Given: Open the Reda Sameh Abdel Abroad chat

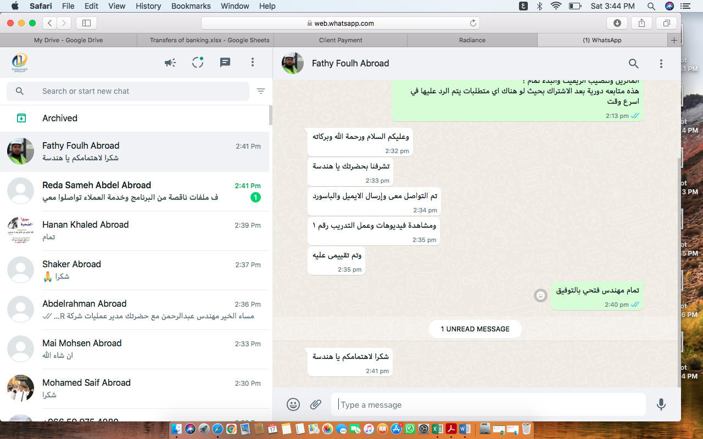Looking at the screenshot, I should click(135, 191).
